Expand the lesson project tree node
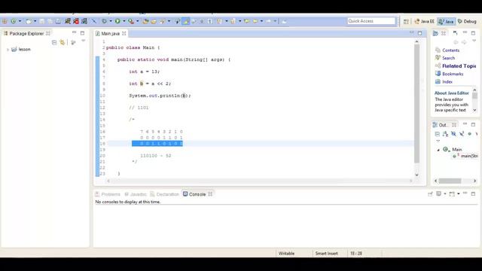Image resolution: width=482 pixels, height=271 pixels. pyautogui.click(x=8, y=50)
